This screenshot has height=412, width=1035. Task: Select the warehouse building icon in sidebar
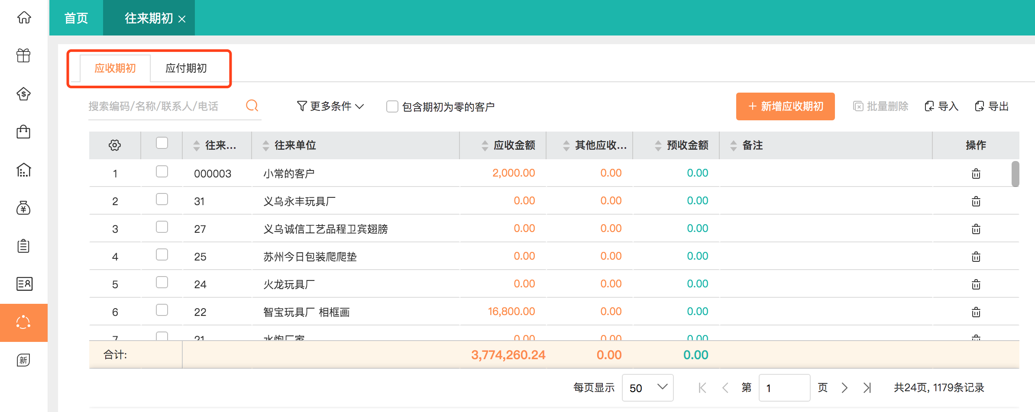click(24, 170)
